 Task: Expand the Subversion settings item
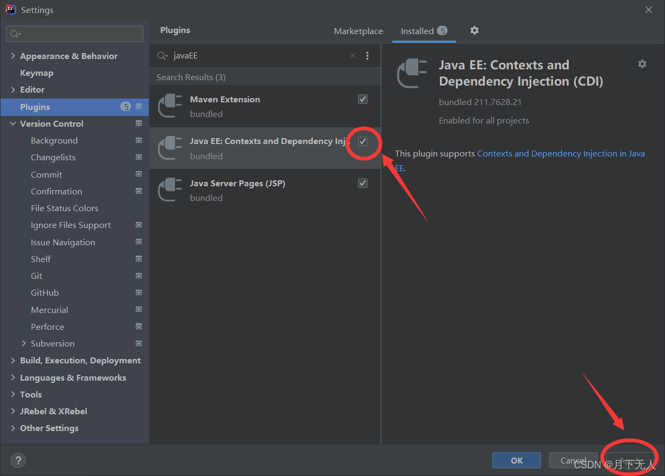pyautogui.click(x=23, y=343)
